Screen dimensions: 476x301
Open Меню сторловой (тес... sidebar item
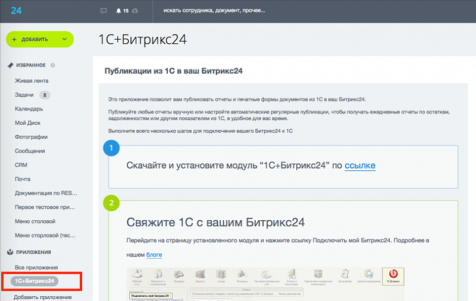(45, 235)
